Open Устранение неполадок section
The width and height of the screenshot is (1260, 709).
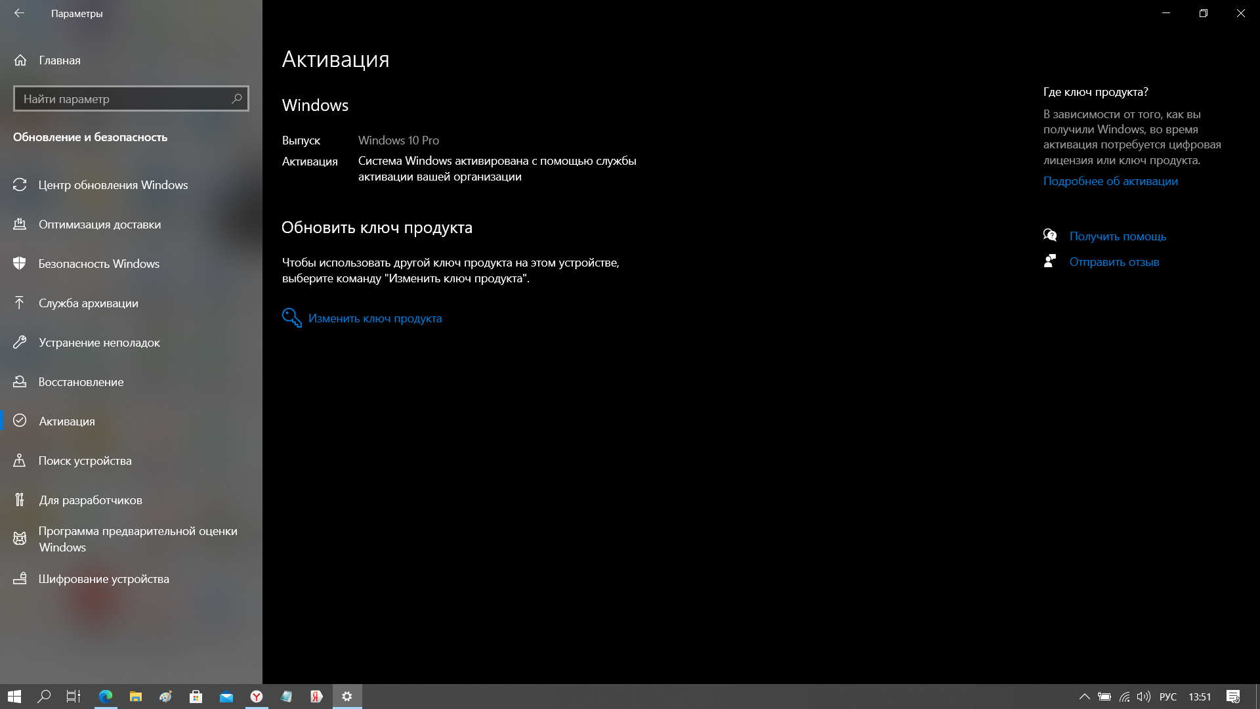(131, 343)
